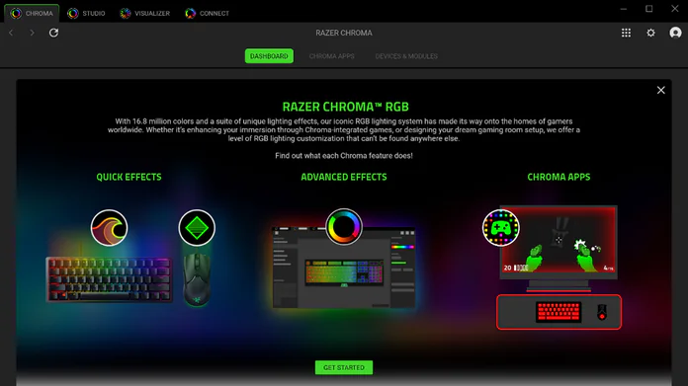Open Devices & Modules tab
The width and height of the screenshot is (688, 386).
(406, 56)
